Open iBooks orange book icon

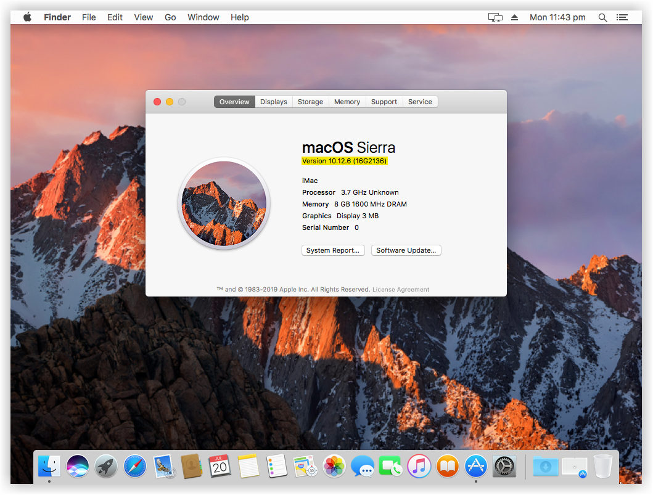tap(447, 466)
